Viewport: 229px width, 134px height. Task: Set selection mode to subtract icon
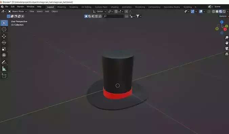click(16, 16)
